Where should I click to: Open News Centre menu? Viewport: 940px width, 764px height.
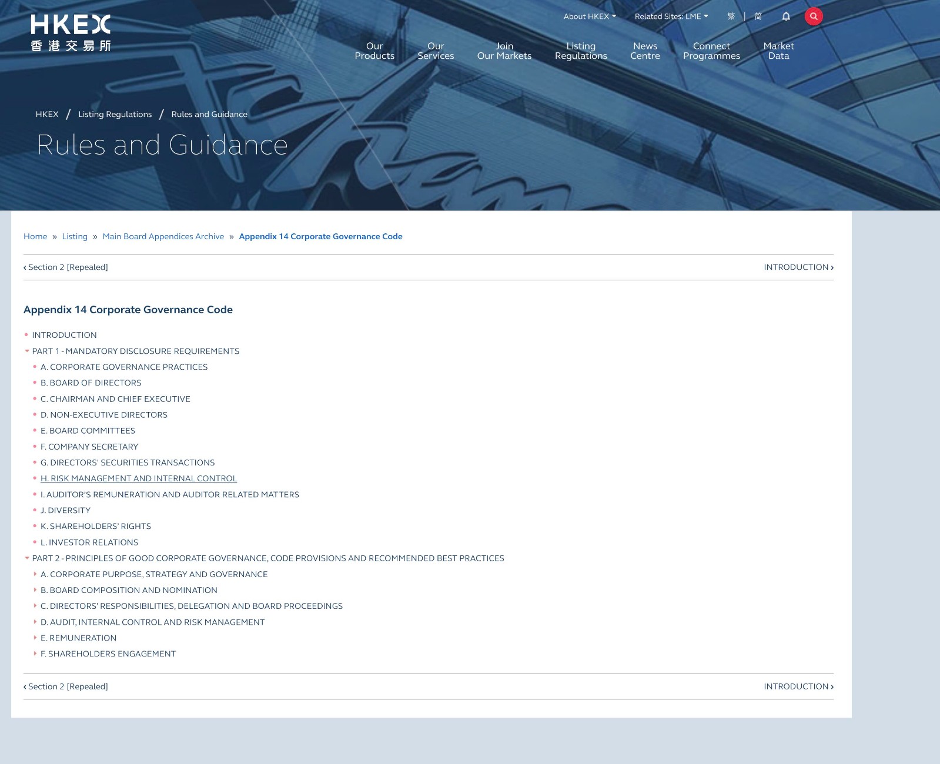click(x=645, y=51)
